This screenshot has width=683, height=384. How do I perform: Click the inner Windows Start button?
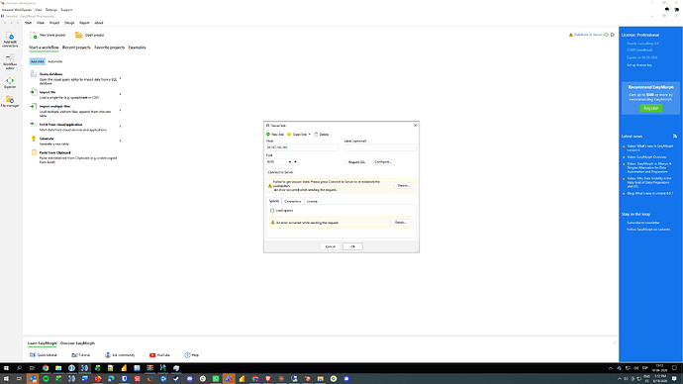tap(6, 368)
